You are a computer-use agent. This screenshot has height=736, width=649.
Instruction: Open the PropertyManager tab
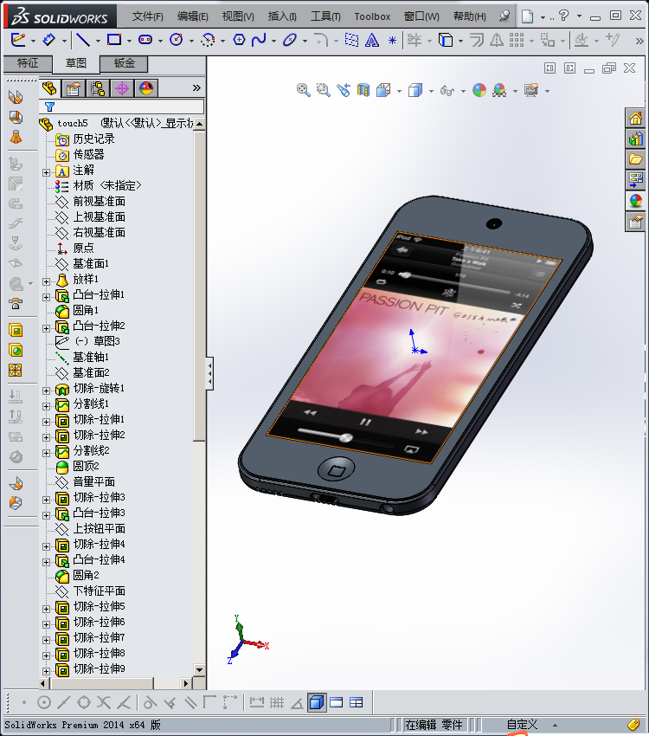coord(74,88)
